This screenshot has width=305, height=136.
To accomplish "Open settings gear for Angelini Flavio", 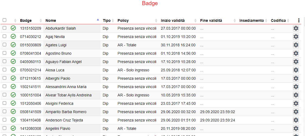I will click(x=296, y=128).
